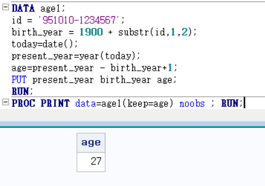Click the PUT keyword
265x186 pixels.
pyautogui.click(x=19, y=80)
